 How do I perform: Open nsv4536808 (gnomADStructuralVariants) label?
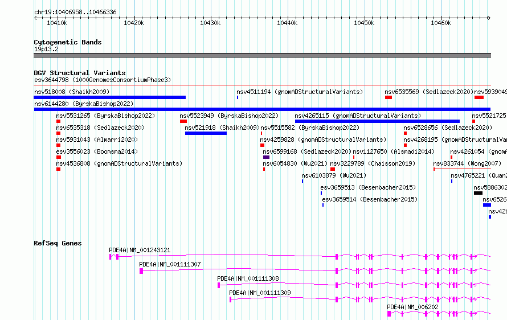pos(119,163)
